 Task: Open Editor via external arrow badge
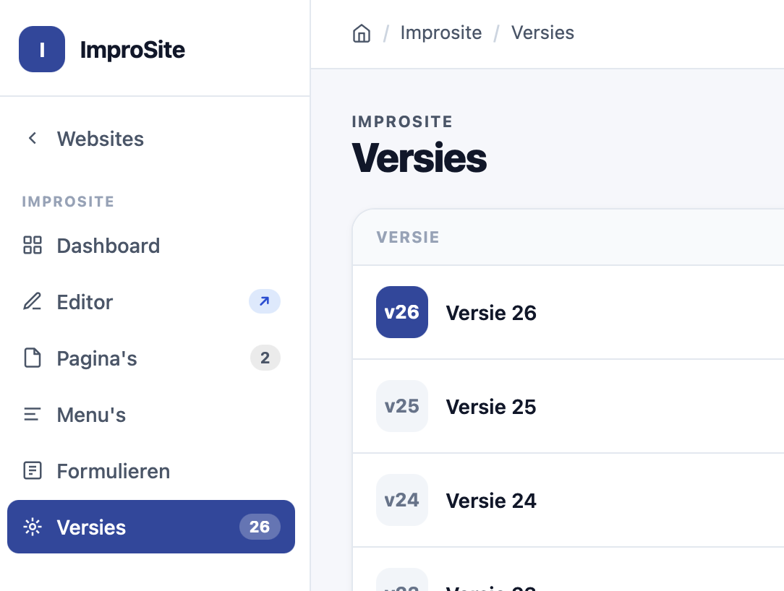264,302
